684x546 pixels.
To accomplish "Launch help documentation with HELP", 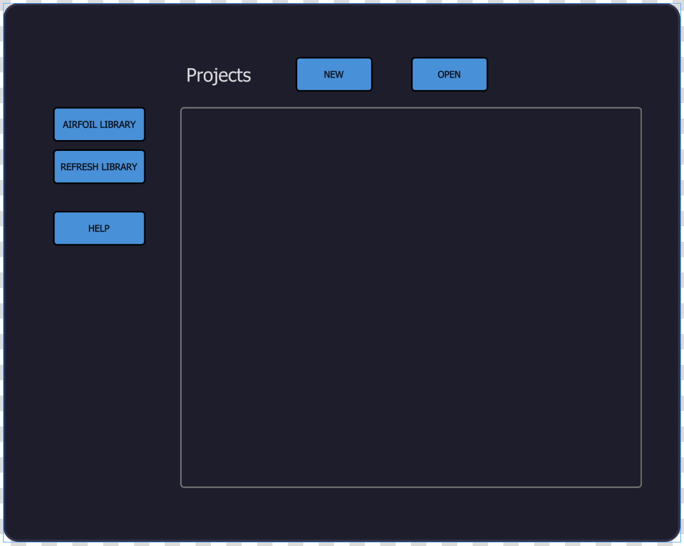I will point(99,228).
